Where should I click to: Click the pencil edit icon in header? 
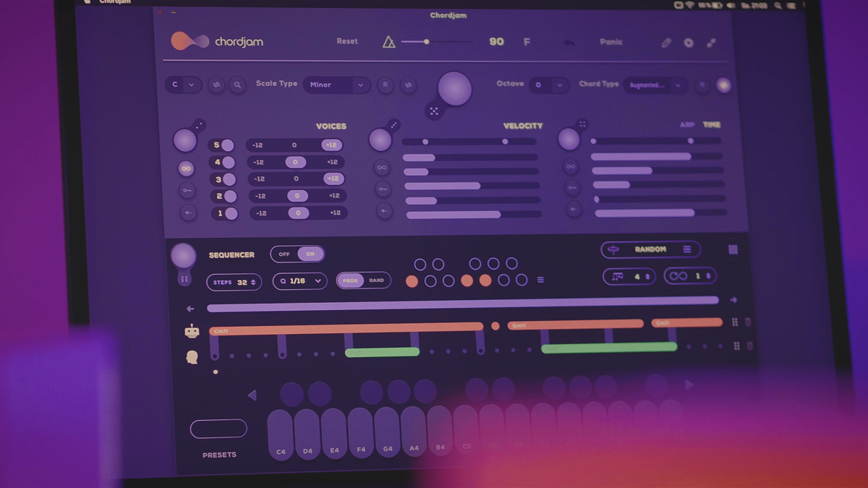pos(666,43)
